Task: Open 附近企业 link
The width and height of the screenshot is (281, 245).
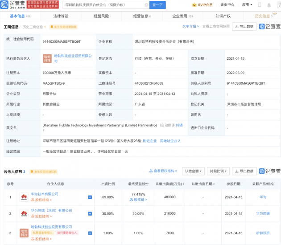Action: point(150,141)
